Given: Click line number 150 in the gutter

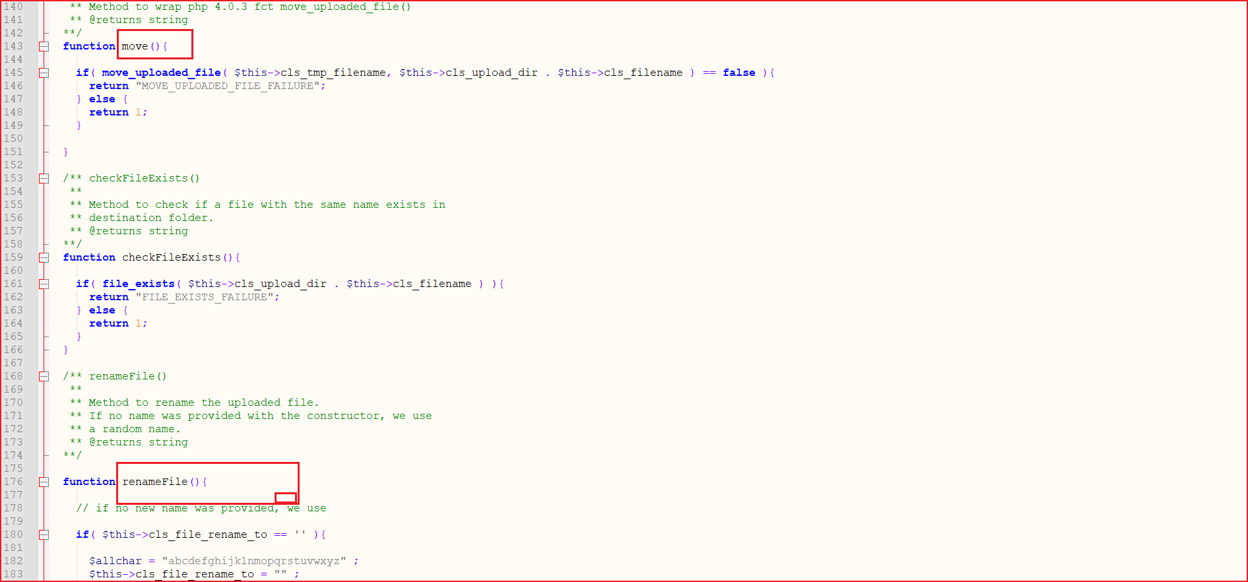Looking at the screenshot, I should pos(13,139).
